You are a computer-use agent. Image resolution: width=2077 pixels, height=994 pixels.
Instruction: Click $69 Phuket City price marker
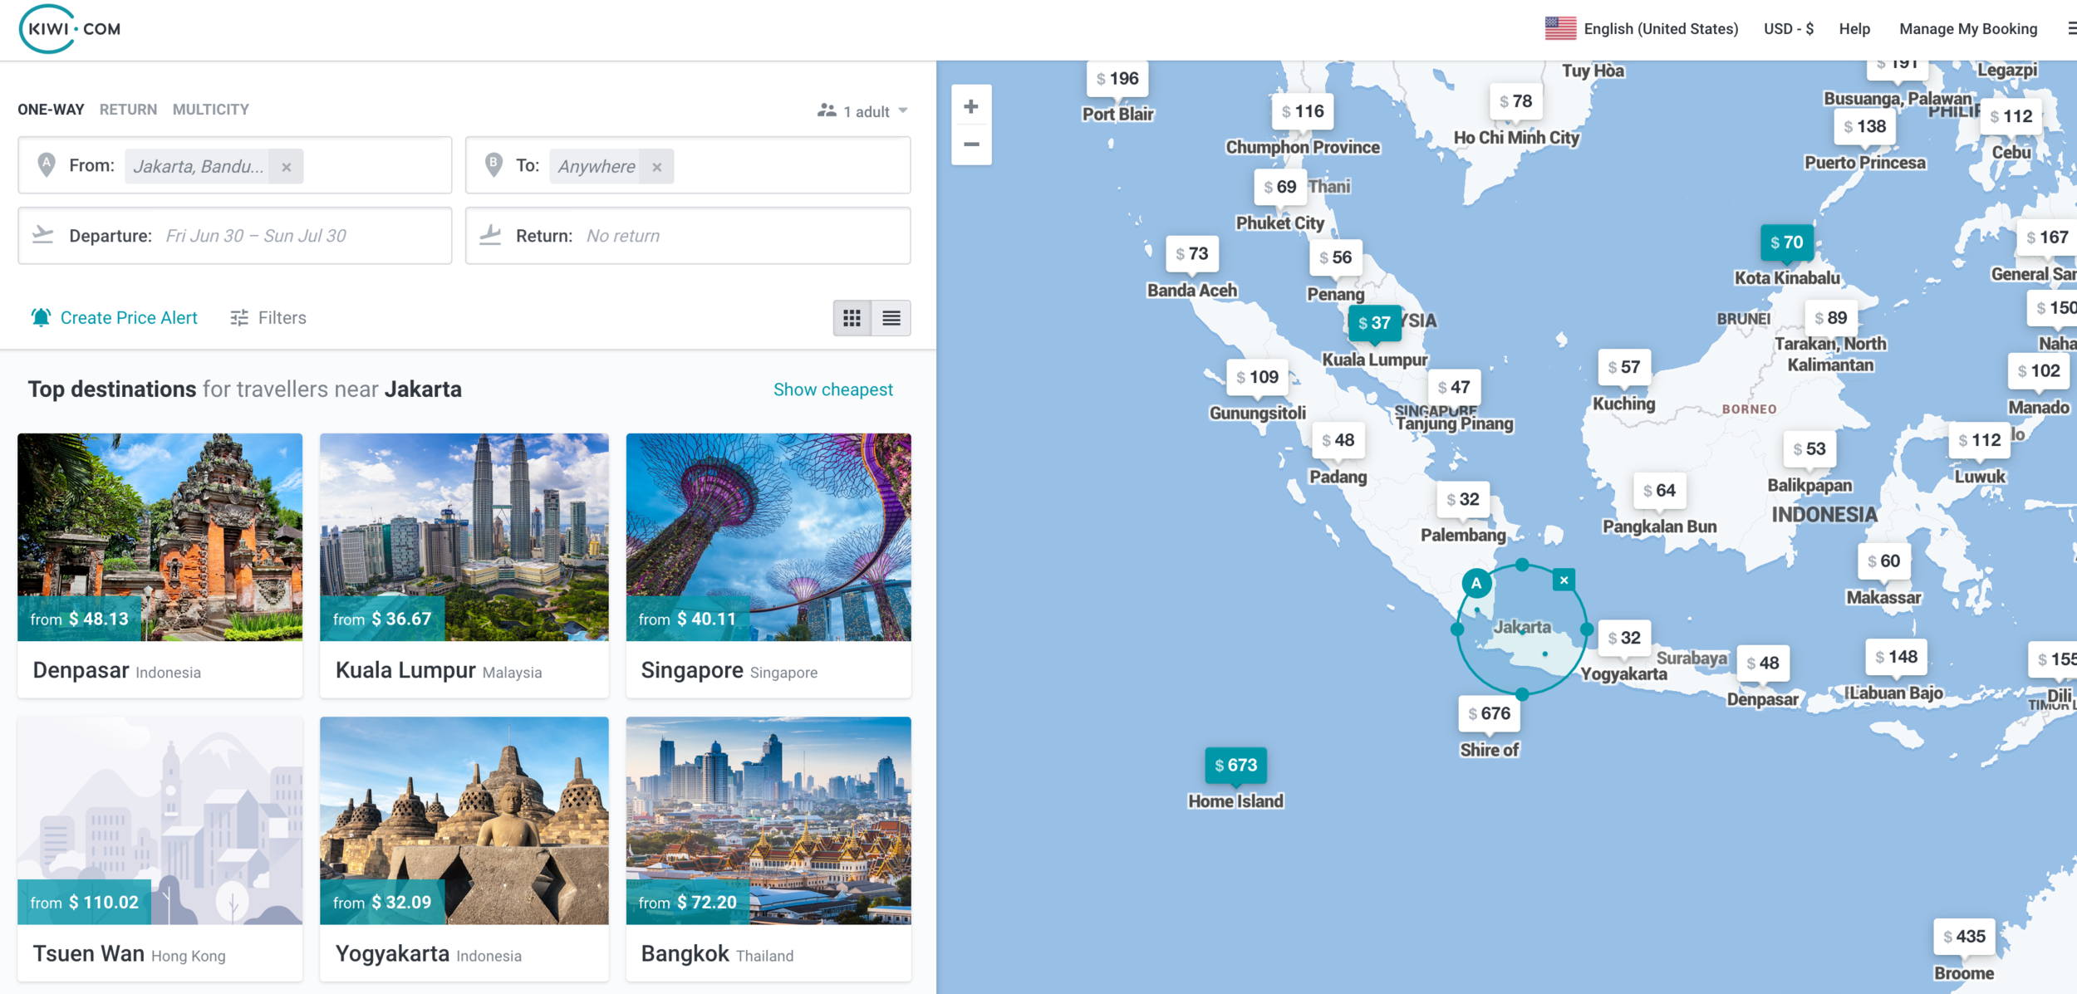1279,187
